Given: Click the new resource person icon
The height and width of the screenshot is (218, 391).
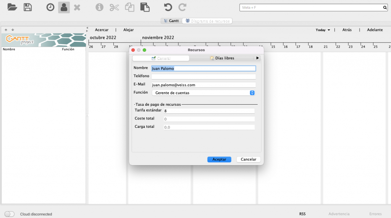Looking at the screenshot, I should tap(64, 7).
